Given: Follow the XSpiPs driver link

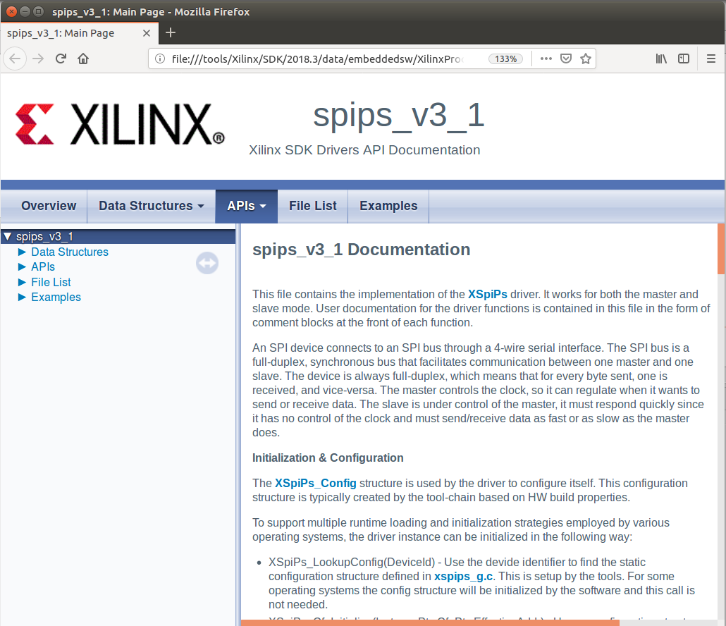Looking at the screenshot, I should tap(488, 295).
